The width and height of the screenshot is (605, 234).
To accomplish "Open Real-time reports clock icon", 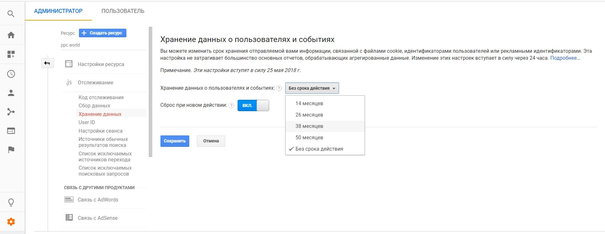I will point(11,74).
